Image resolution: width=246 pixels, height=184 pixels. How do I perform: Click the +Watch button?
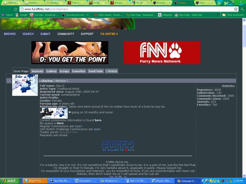click(111, 71)
